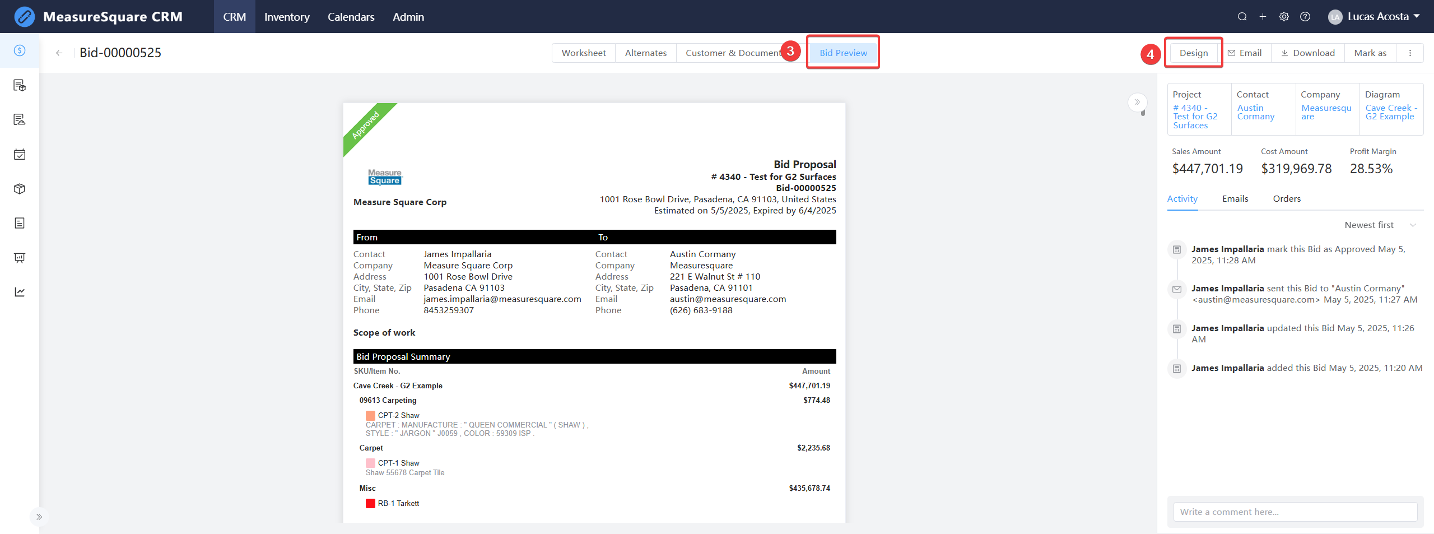Click the updated-this-Bid activity icon

tap(1177, 329)
